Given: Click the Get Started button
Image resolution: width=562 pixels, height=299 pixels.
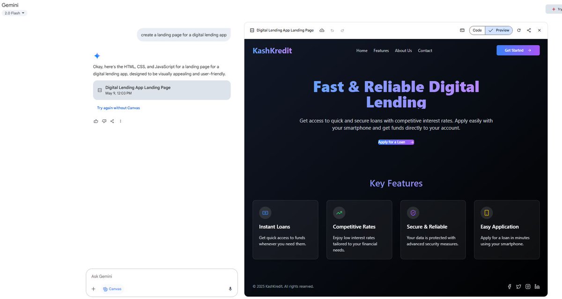Looking at the screenshot, I should (518, 51).
